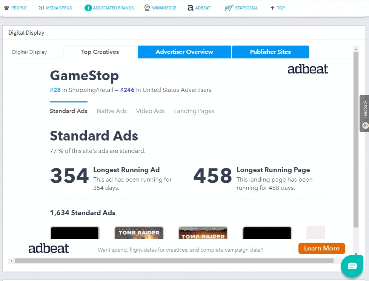Click the People group icon
The height and width of the screenshot is (281, 369).
pyautogui.click(x=6, y=8)
